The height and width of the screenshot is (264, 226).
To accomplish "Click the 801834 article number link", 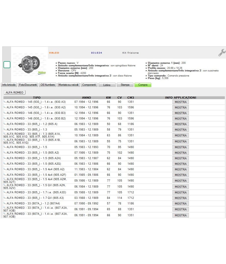I will (96, 53).
